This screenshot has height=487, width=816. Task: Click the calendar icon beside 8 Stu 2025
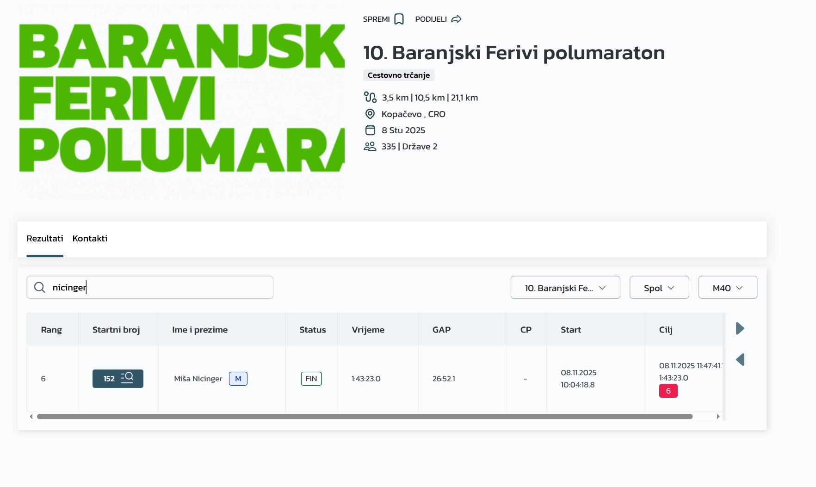click(370, 130)
